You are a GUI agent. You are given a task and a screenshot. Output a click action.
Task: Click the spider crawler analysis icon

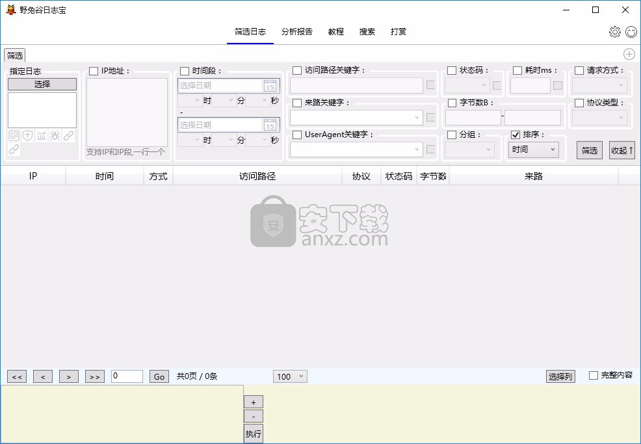point(55,135)
